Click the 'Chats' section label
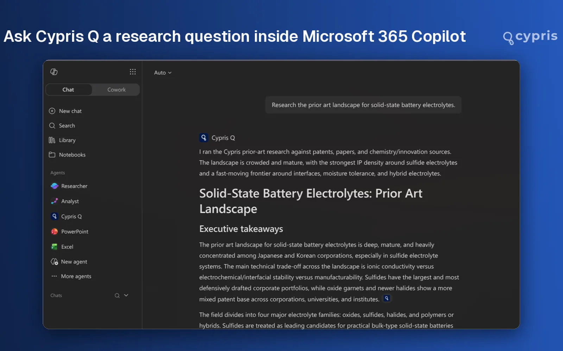The width and height of the screenshot is (563, 351). tap(56, 296)
